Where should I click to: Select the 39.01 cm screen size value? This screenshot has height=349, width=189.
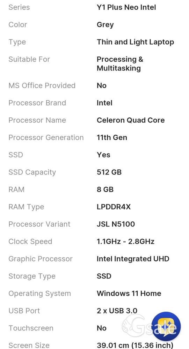(x=135, y=345)
